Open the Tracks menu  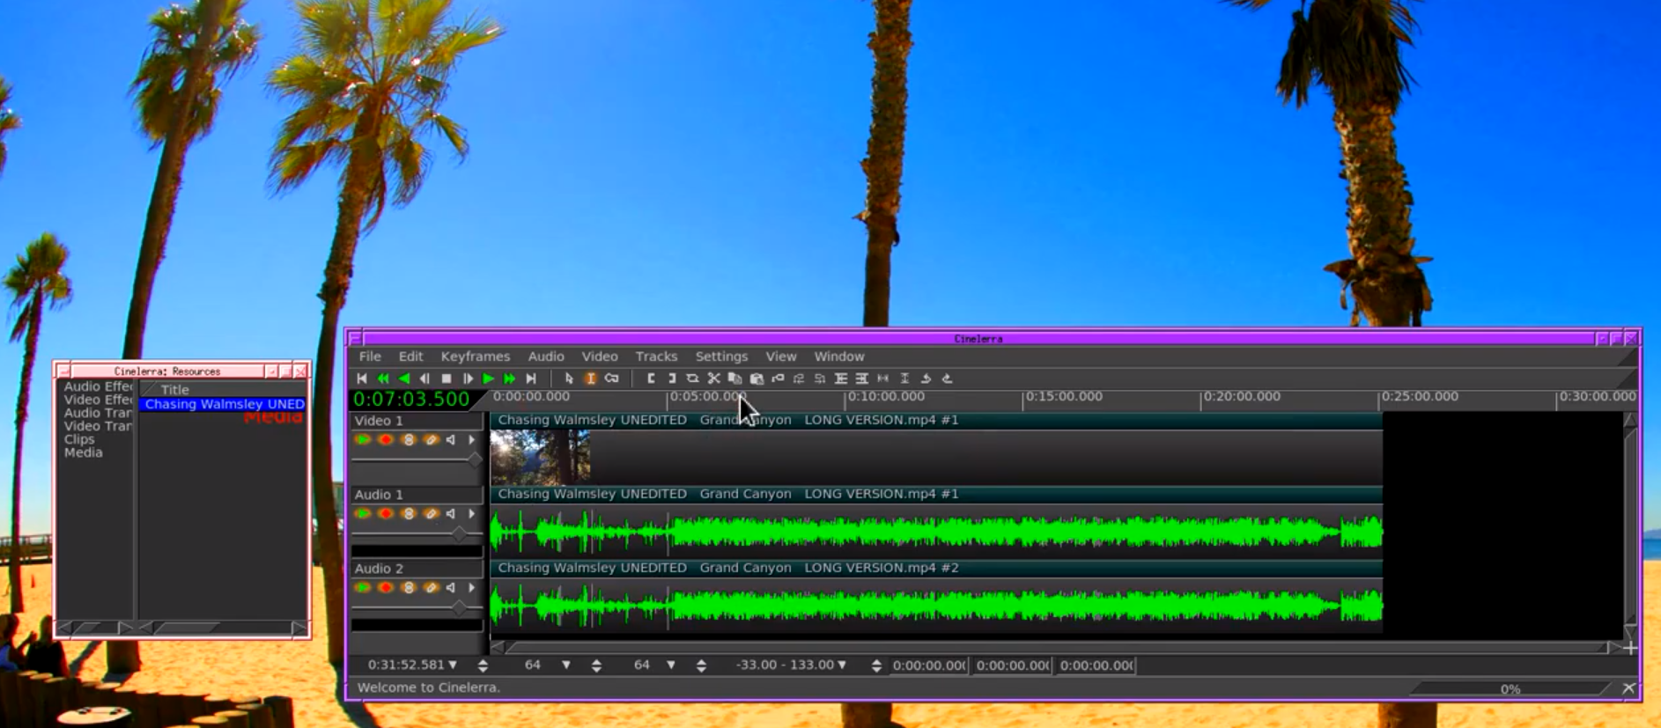tap(656, 357)
